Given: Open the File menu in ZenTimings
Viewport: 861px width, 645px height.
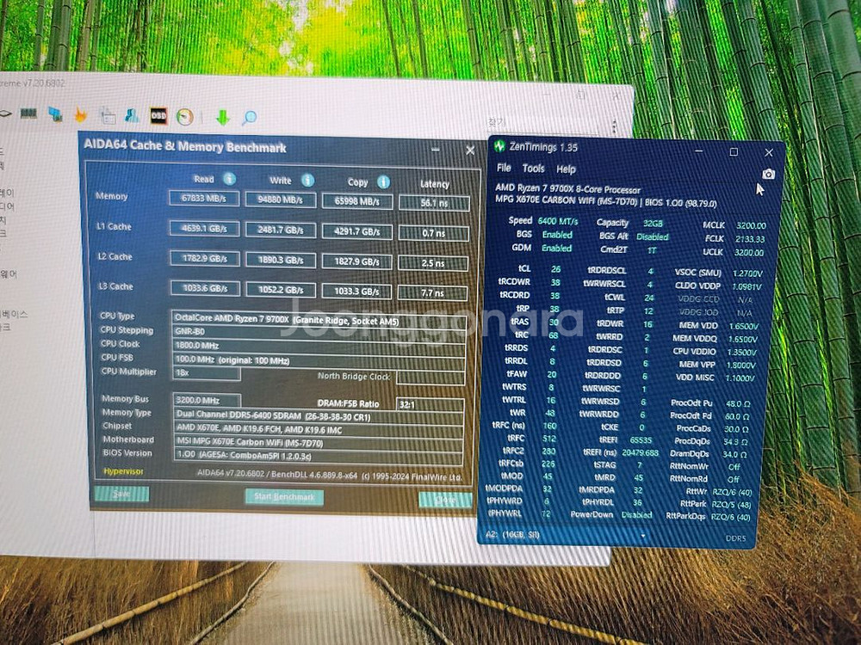Looking at the screenshot, I should tap(504, 168).
